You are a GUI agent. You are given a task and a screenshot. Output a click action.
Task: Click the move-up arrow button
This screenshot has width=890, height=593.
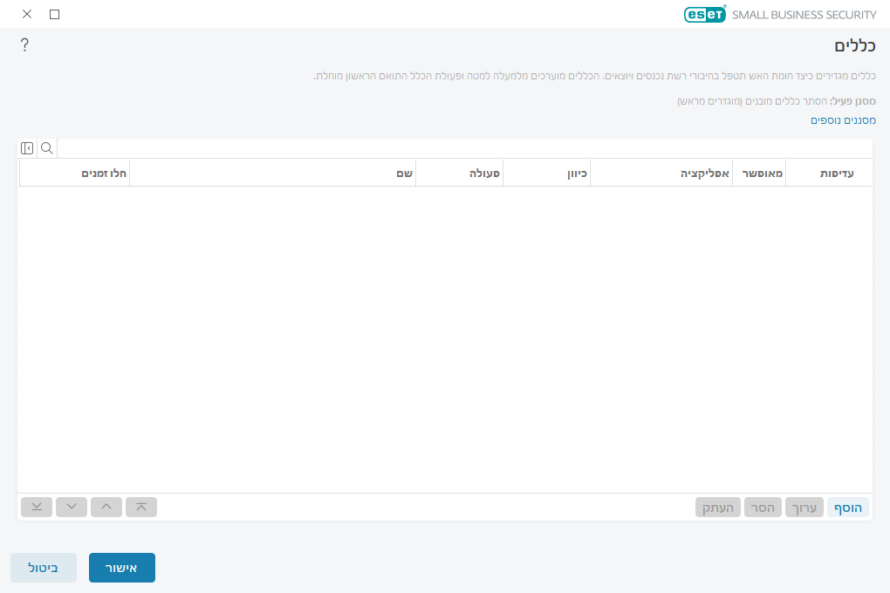[106, 507]
